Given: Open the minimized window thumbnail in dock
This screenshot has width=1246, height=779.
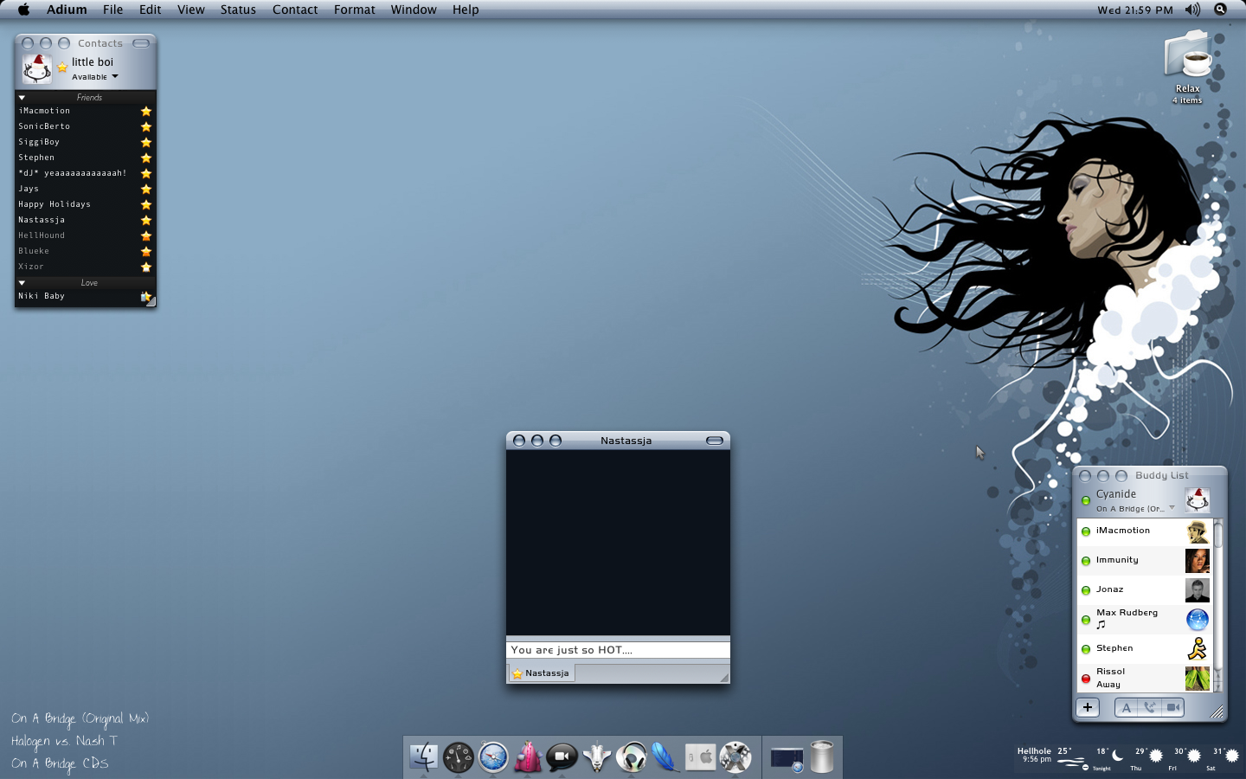Looking at the screenshot, I should tap(787, 759).
